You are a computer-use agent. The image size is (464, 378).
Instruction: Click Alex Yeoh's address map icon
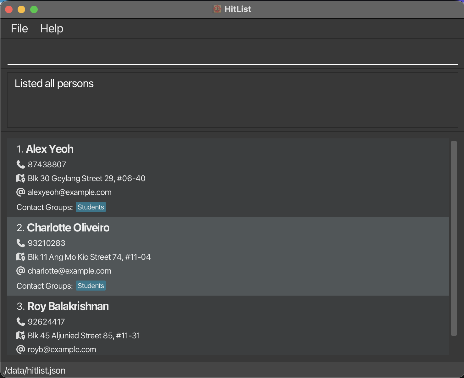click(21, 178)
